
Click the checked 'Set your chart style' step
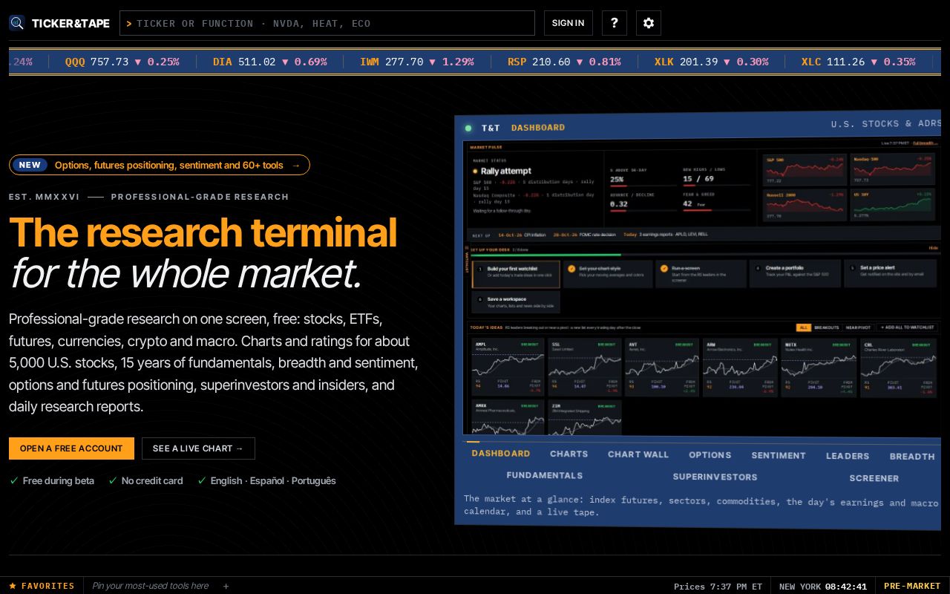[608, 273]
